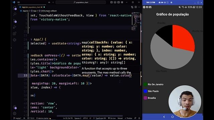Go to line via Ln 33, Col 78
The width and height of the screenshot is (214, 120).
68,118
